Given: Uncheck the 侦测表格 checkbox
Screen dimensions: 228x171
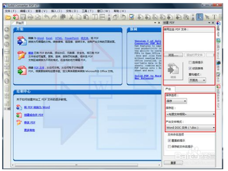Looking at the screenshot, I should click(x=190, y=68).
